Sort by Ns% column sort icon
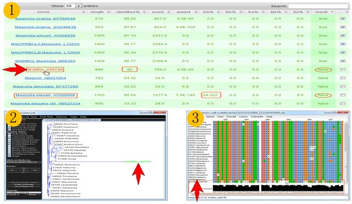The height and width of the screenshot is (204, 352). click(218, 12)
